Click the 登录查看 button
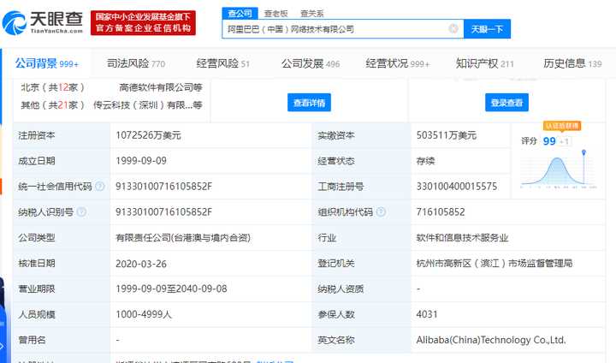The image size is (616, 363). 506,103
